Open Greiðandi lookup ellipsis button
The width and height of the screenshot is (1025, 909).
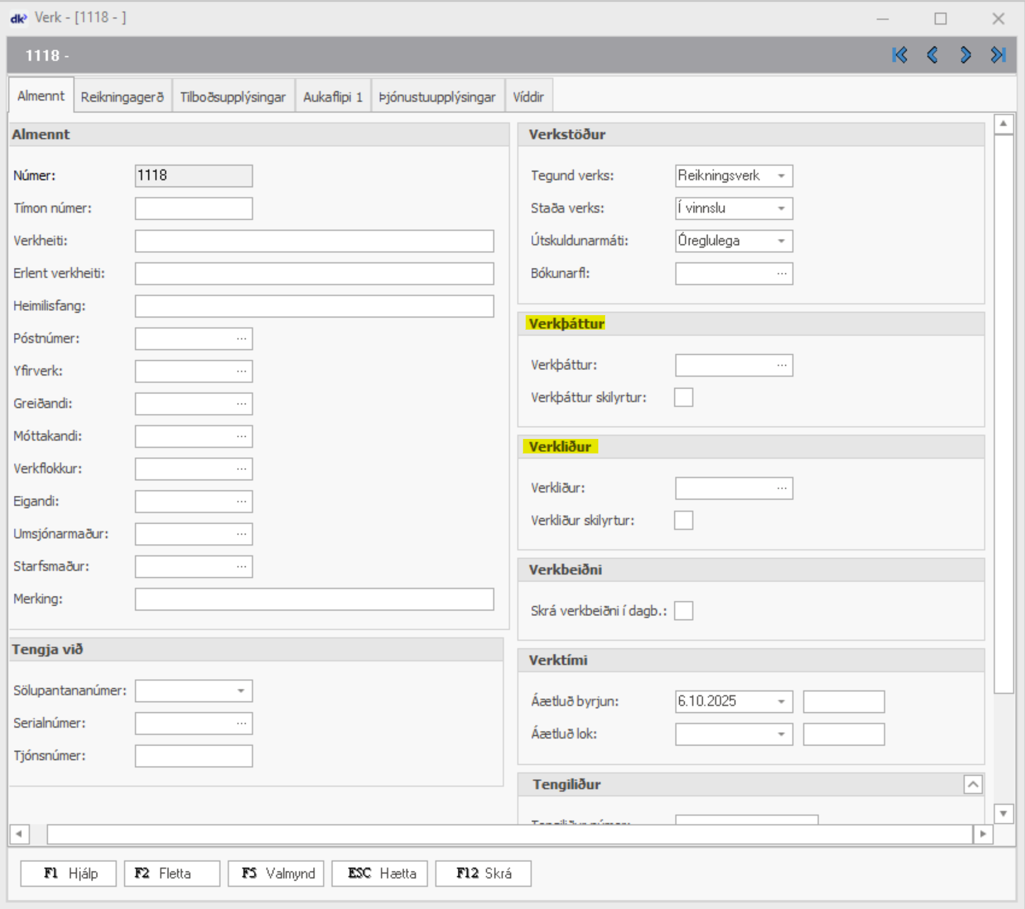(x=241, y=404)
